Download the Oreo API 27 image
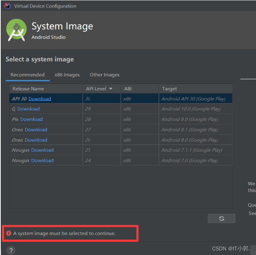The image size is (256, 255). click(x=36, y=130)
